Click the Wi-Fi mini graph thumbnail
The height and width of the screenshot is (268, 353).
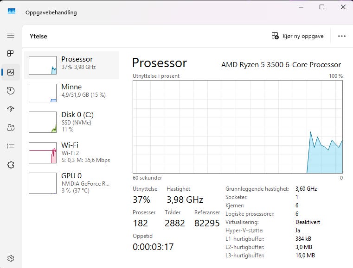43,153
